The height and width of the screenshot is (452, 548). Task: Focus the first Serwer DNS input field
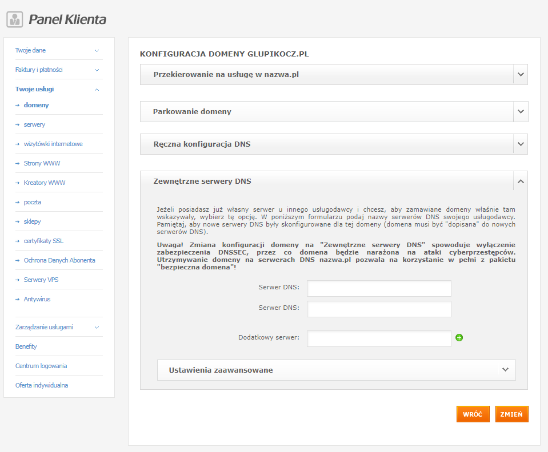point(379,289)
